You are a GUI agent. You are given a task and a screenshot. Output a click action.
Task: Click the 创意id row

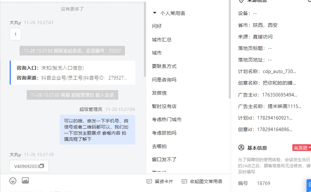pos(265,129)
